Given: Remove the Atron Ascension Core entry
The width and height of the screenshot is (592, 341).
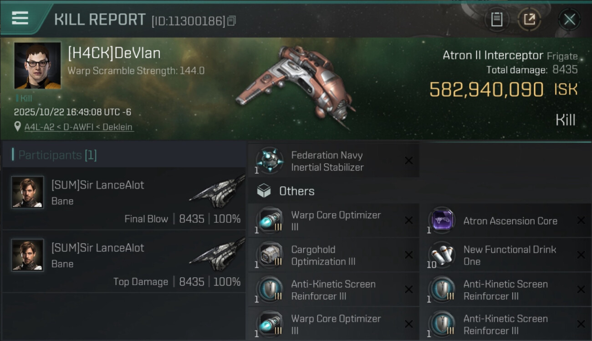Looking at the screenshot, I should [x=581, y=221].
